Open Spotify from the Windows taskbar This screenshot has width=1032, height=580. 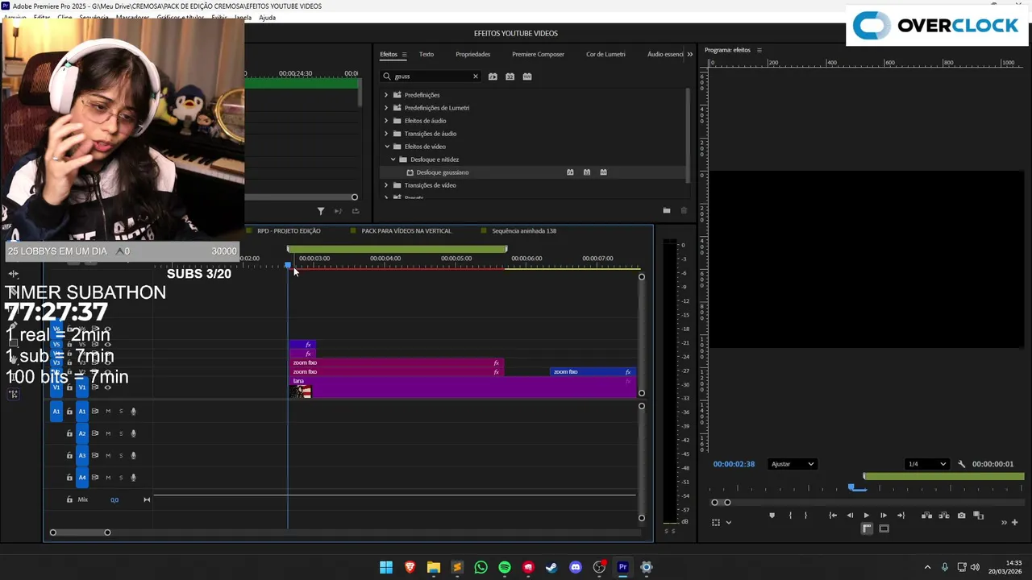[505, 567]
